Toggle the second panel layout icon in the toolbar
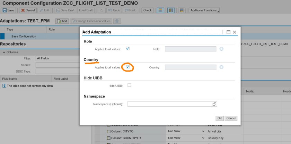The image size is (291, 144). 171,10
